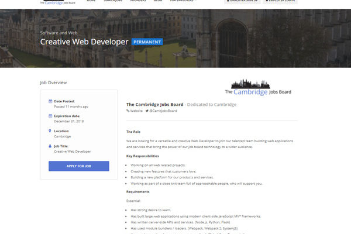Click the 'Date Posted:' label
351x234 pixels.
[x=64, y=101]
